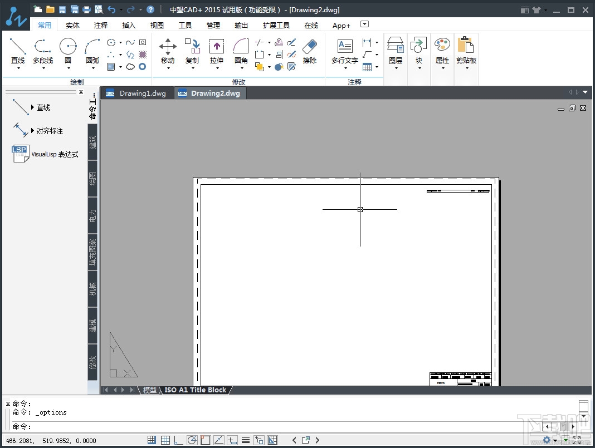Toggle grid display in the status bar
The image size is (595, 448).
pos(165,440)
